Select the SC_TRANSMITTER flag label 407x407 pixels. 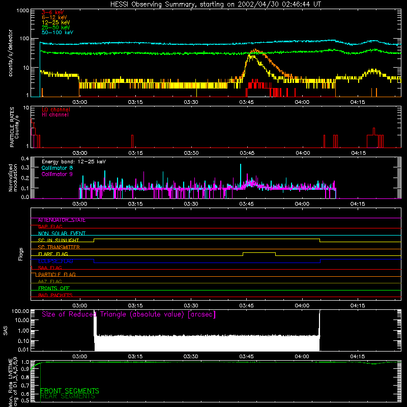(x=59, y=247)
